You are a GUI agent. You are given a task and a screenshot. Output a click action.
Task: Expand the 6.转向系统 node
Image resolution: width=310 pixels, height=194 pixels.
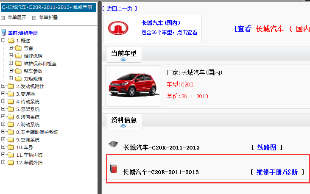[x=3, y=116]
